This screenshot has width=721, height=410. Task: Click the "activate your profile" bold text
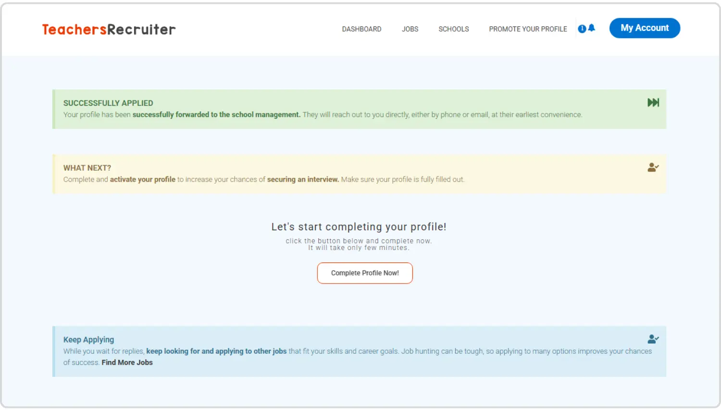coord(142,179)
